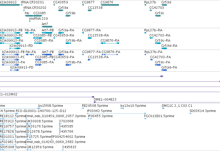Viewport: 220px width, 151px height.
Task: Select the Art7-RB transcript label
Action: 48,30
